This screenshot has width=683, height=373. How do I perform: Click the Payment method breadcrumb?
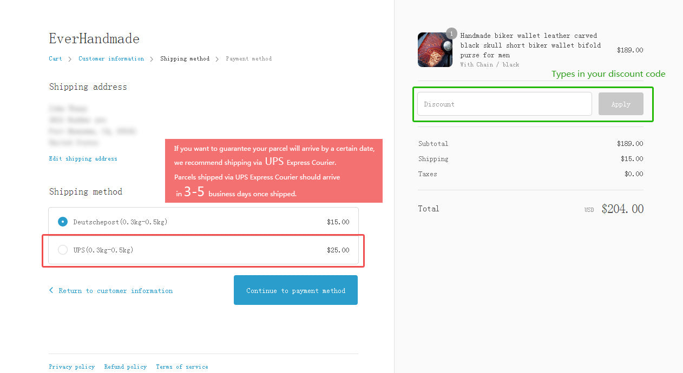[249, 58]
